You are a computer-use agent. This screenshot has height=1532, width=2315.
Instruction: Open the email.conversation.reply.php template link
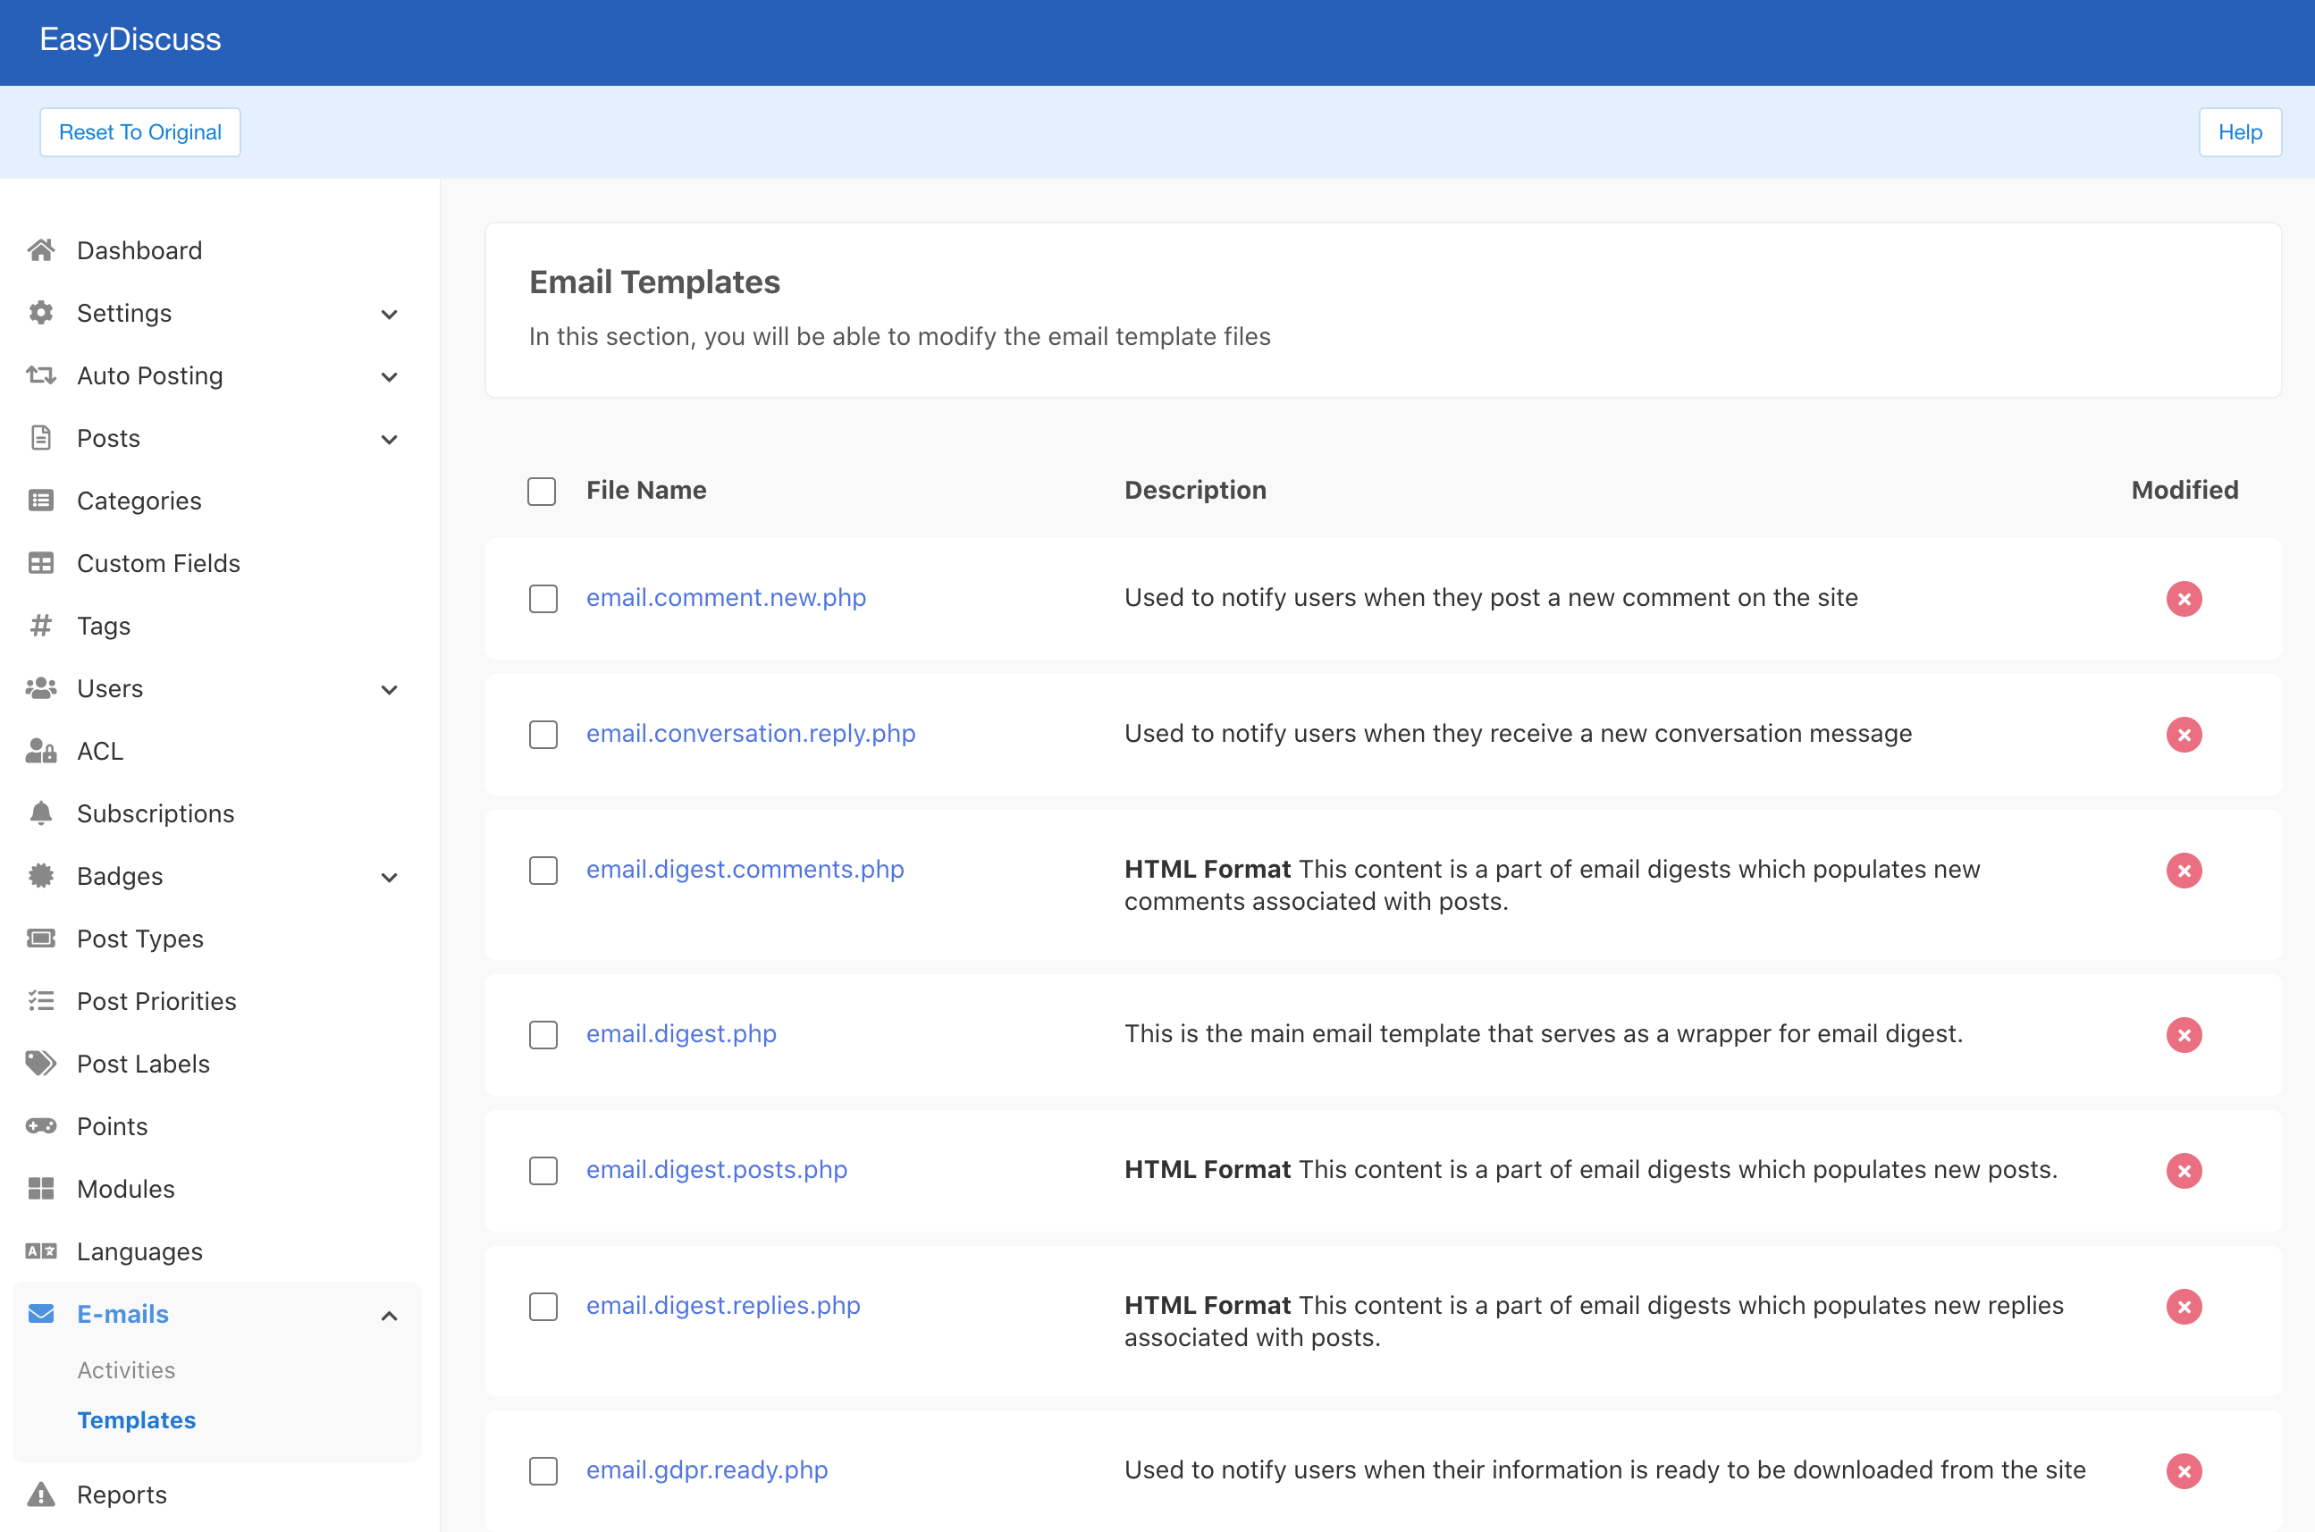pyautogui.click(x=750, y=733)
